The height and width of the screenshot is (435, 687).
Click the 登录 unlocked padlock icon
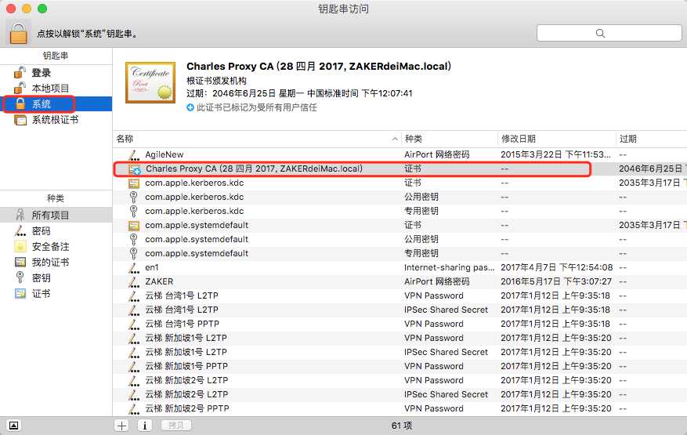click(x=20, y=72)
